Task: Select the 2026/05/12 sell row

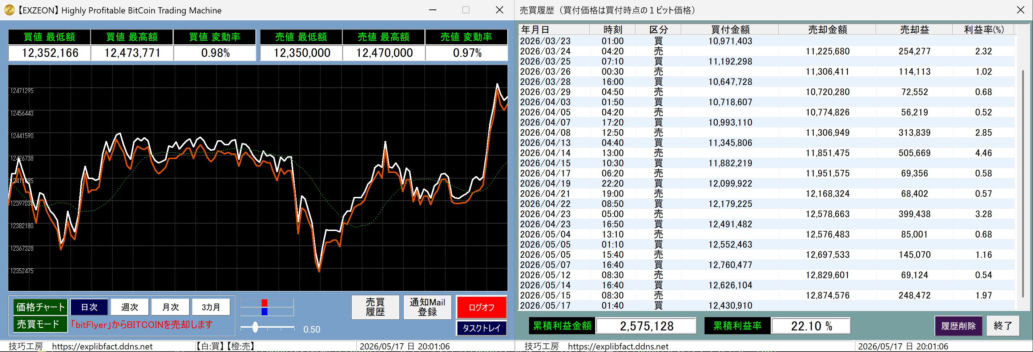Action: point(767,275)
